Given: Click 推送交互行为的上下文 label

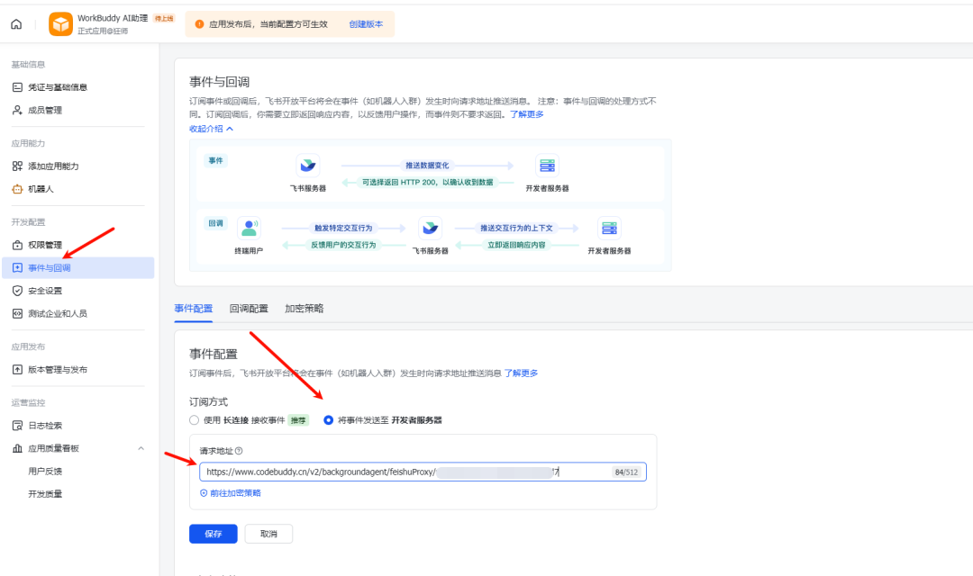Looking at the screenshot, I should click(x=516, y=229).
